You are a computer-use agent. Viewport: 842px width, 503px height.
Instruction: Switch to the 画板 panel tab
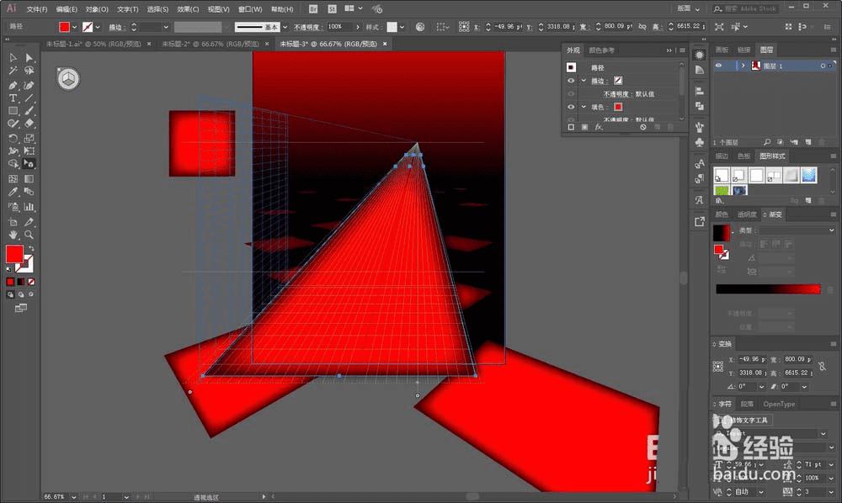click(x=722, y=50)
